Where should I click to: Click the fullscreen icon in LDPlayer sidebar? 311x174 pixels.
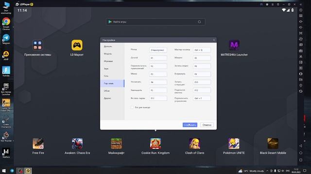coord(301,33)
